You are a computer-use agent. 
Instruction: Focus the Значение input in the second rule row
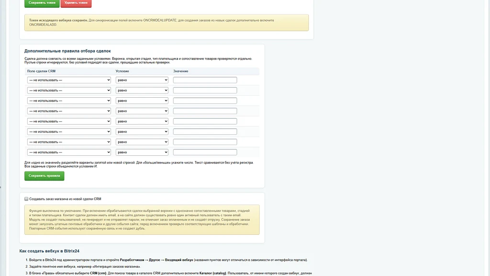[205, 91]
